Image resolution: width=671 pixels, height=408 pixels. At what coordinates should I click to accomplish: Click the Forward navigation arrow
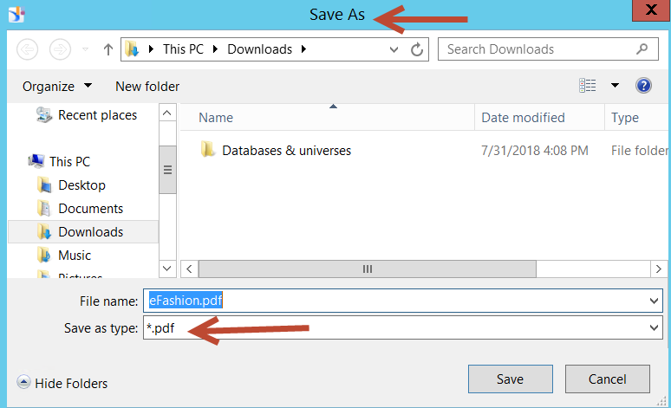pyautogui.click(x=60, y=49)
